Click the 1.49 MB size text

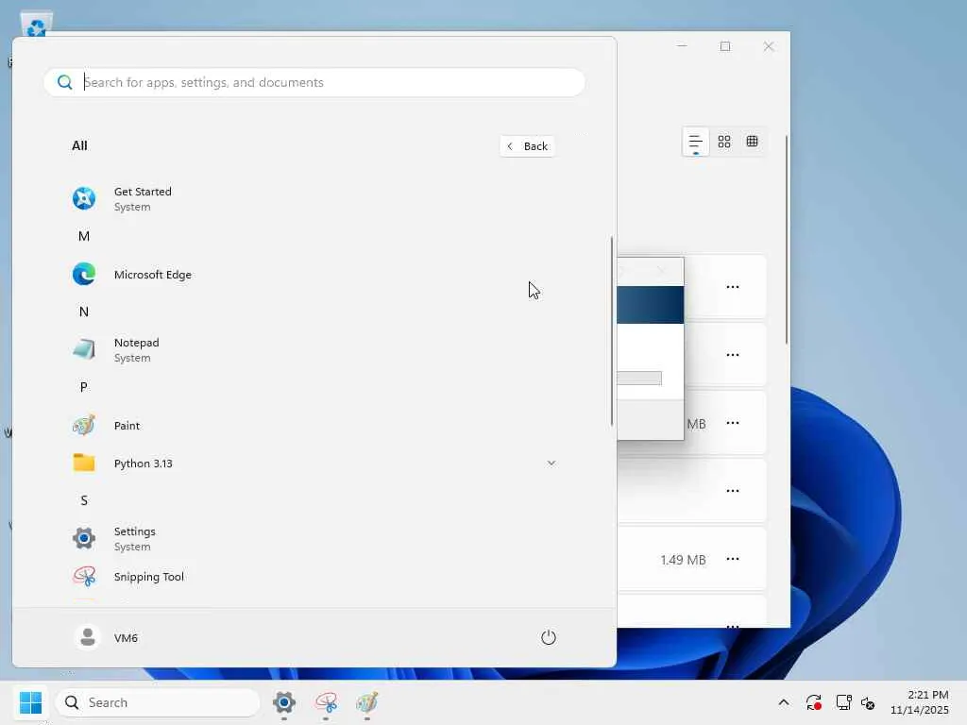683,560
